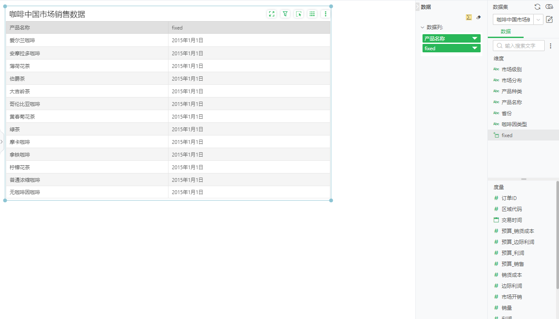Image resolution: width=559 pixels, height=319 pixels.
Task: Collapse the 数据列 section chevron
Action: (423, 27)
